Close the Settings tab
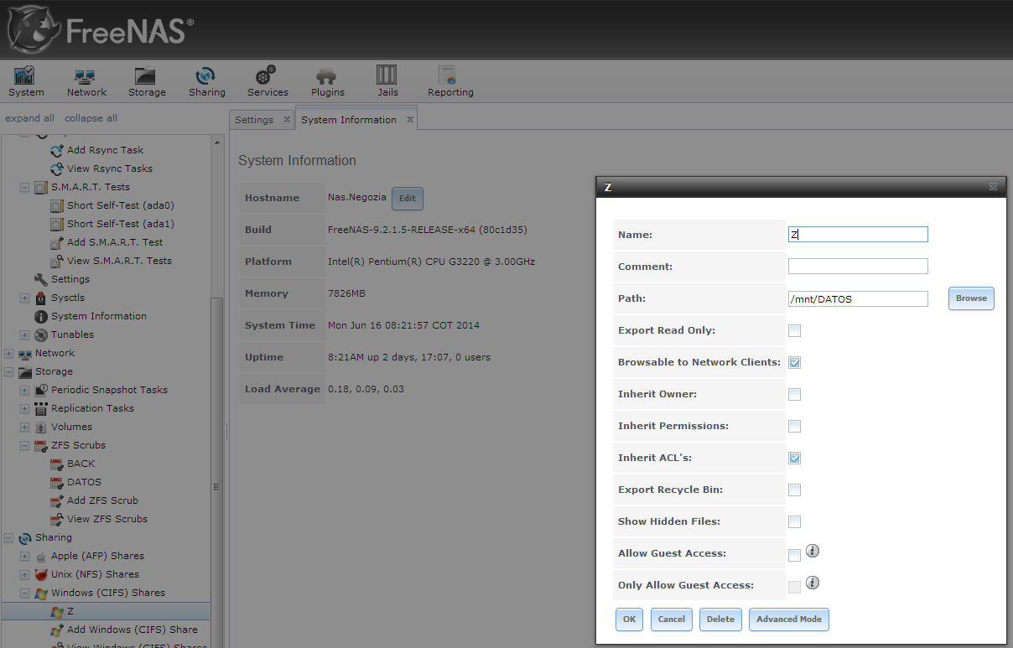 point(287,120)
